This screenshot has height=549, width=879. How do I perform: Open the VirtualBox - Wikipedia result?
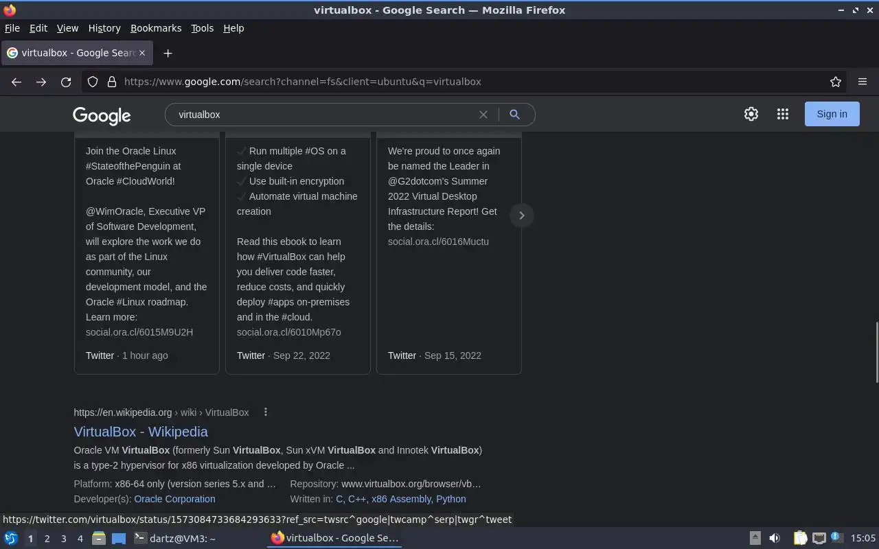coord(141,432)
